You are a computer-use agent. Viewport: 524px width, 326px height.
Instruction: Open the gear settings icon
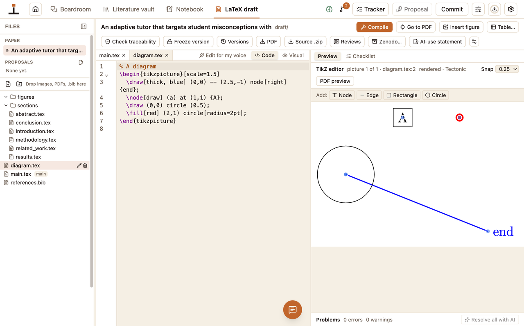tap(511, 9)
